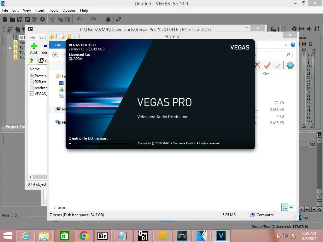This screenshot has width=323, height=242.
Task: Click the up-folder arrow in 7-Zip
Action: point(31,60)
